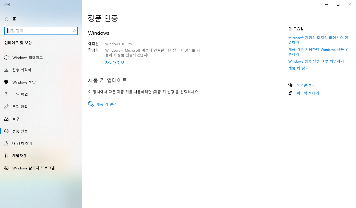
Task: Click the Windows 업데이트 sync icon
Action: pos(7,57)
